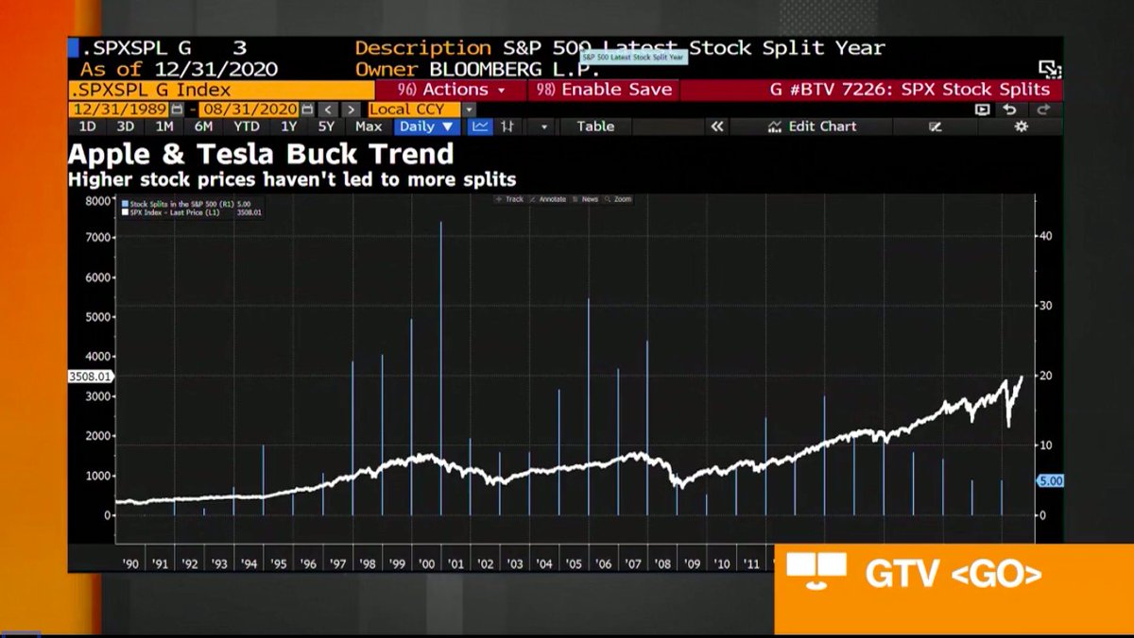Select the 1Y range tab
This screenshot has height=638, width=1134.
(x=288, y=126)
